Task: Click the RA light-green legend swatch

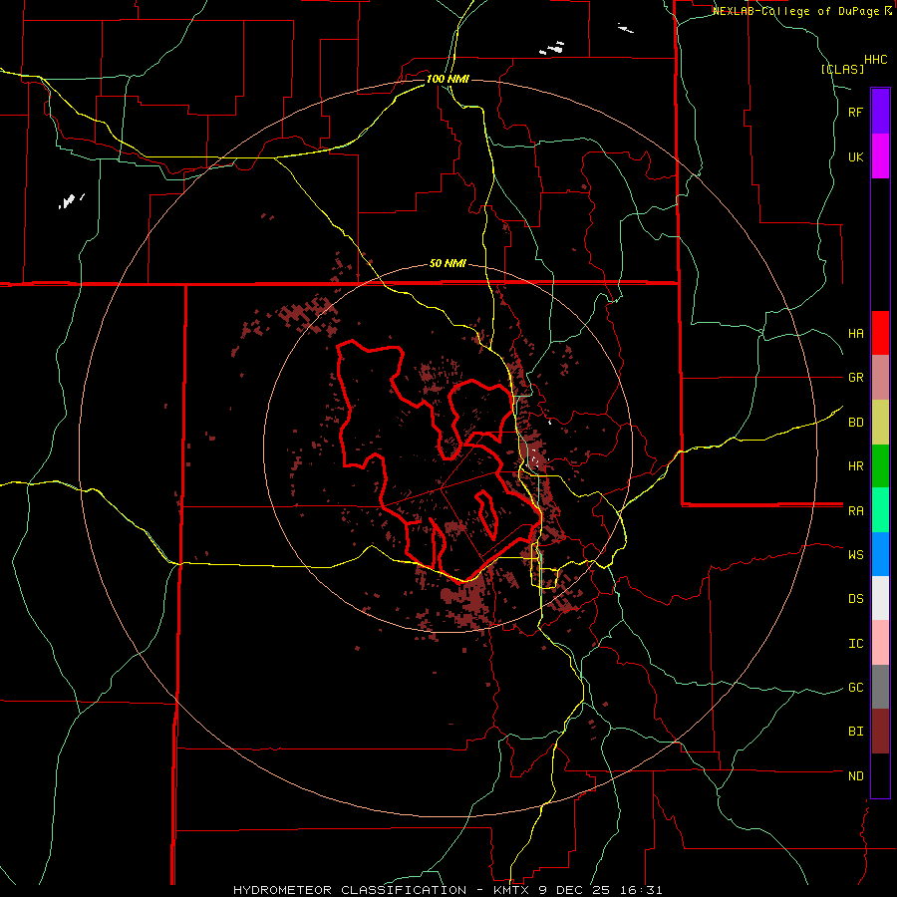Action: (880, 510)
